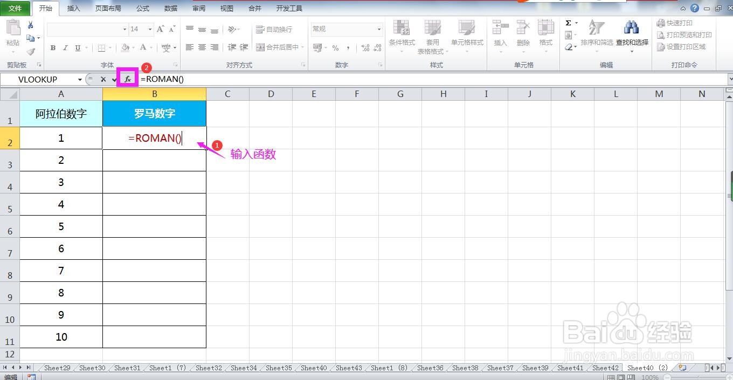This screenshot has width=733, height=380.
Task: Expand the Name Box dropdown showing VLOOKUP
Action: pyautogui.click(x=80, y=79)
